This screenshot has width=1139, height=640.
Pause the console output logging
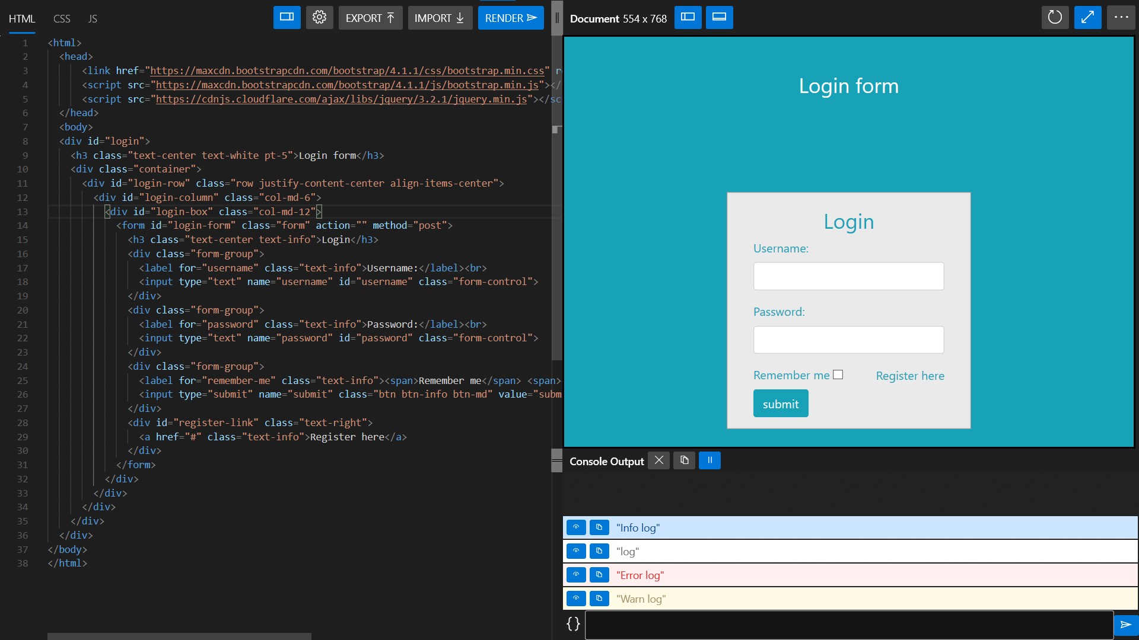710,460
